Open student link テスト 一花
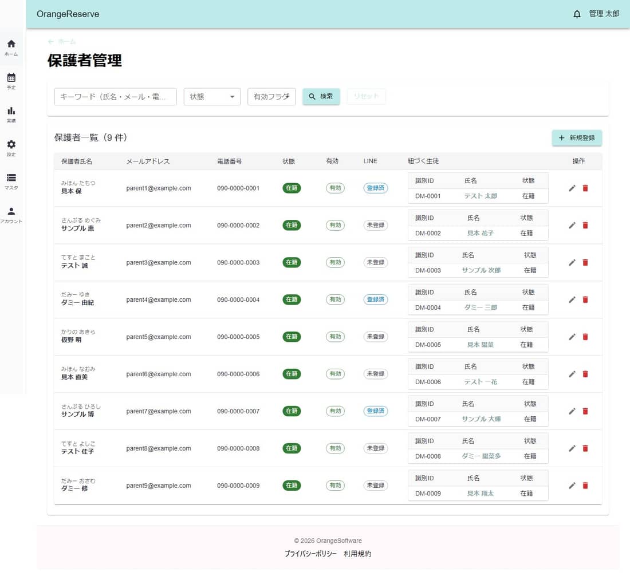Screen dimensions: 630x580 coord(481,382)
